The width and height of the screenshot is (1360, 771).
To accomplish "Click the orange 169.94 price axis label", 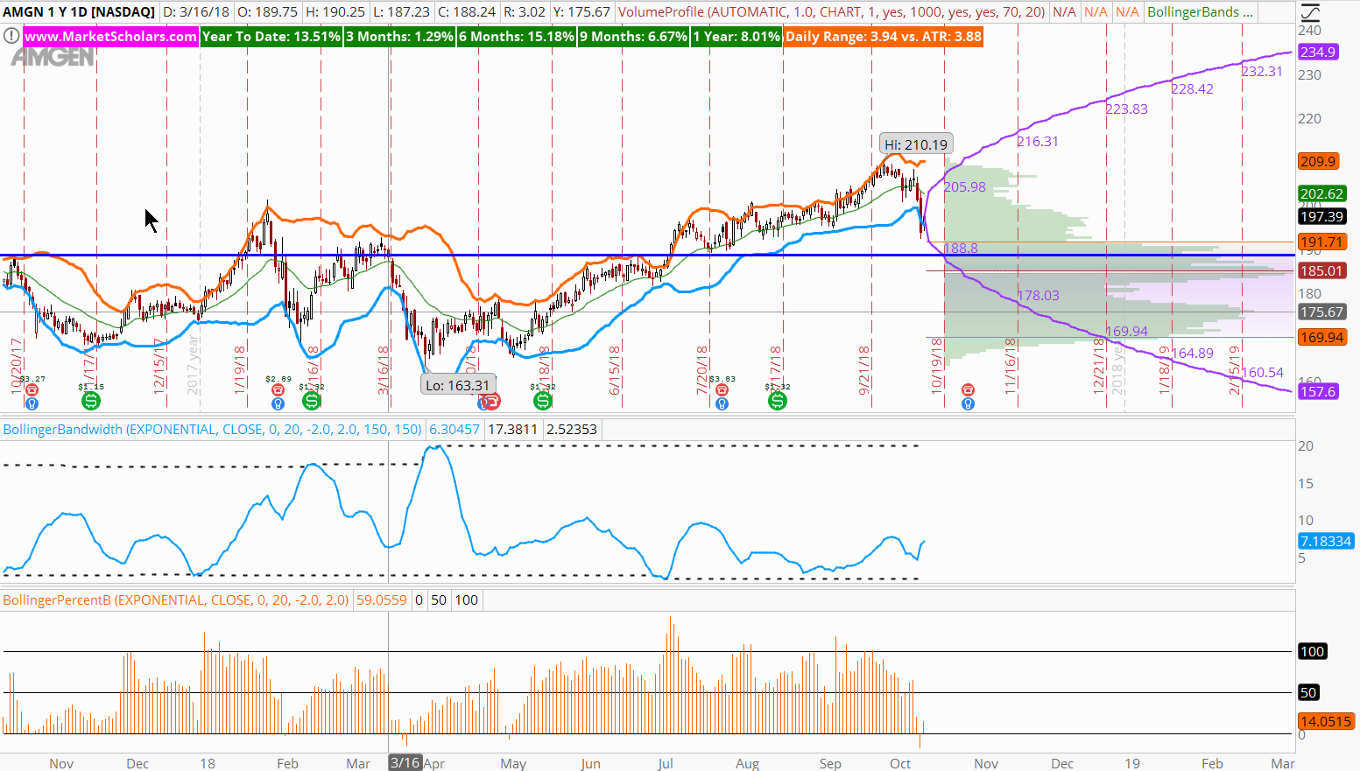I will point(1321,338).
